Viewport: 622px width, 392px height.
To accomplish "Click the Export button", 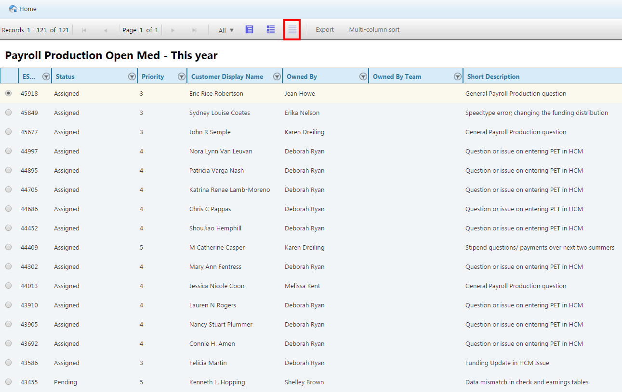I will point(325,30).
